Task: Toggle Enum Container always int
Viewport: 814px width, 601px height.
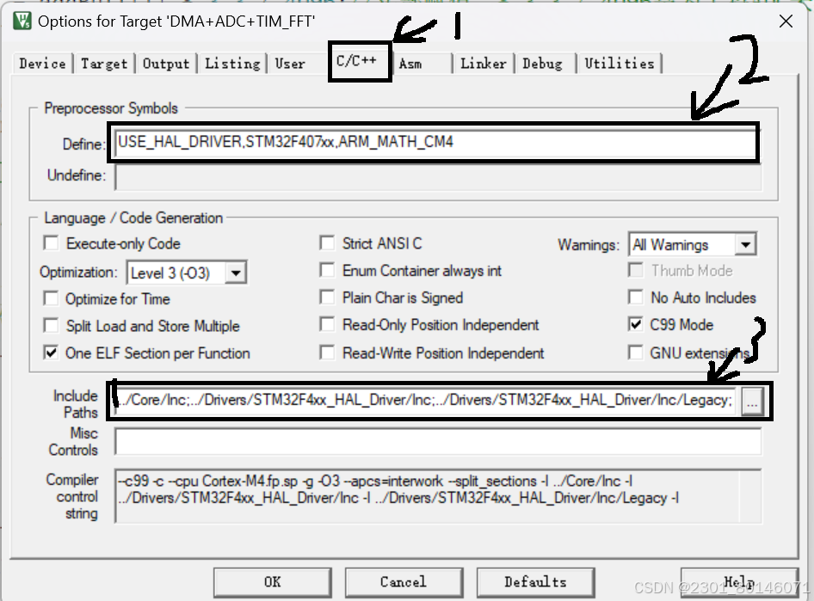Action: pyautogui.click(x=327, y=270)
